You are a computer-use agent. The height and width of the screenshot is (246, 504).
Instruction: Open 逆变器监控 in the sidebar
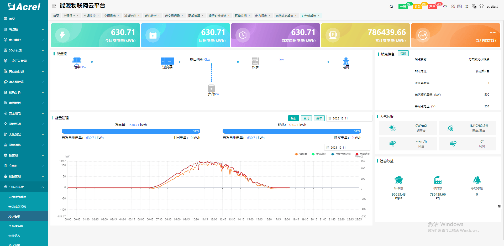tap(16, 226)
